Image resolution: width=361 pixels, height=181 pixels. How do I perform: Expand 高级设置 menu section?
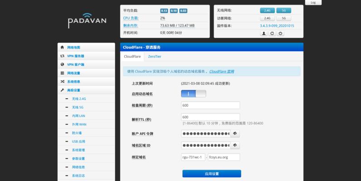pyautogui.click(x=86, y=90)
